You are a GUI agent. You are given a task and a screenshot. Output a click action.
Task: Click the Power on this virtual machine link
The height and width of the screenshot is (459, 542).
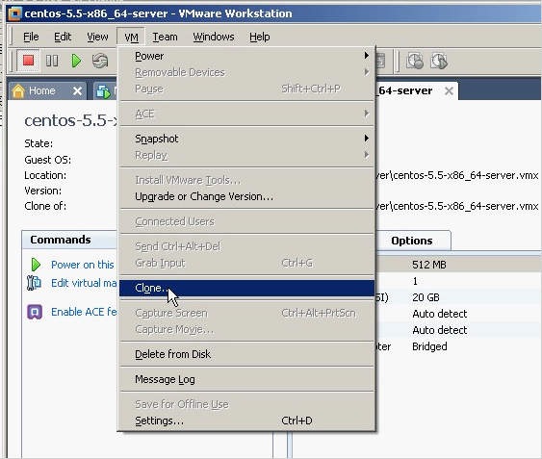point(82,265)
